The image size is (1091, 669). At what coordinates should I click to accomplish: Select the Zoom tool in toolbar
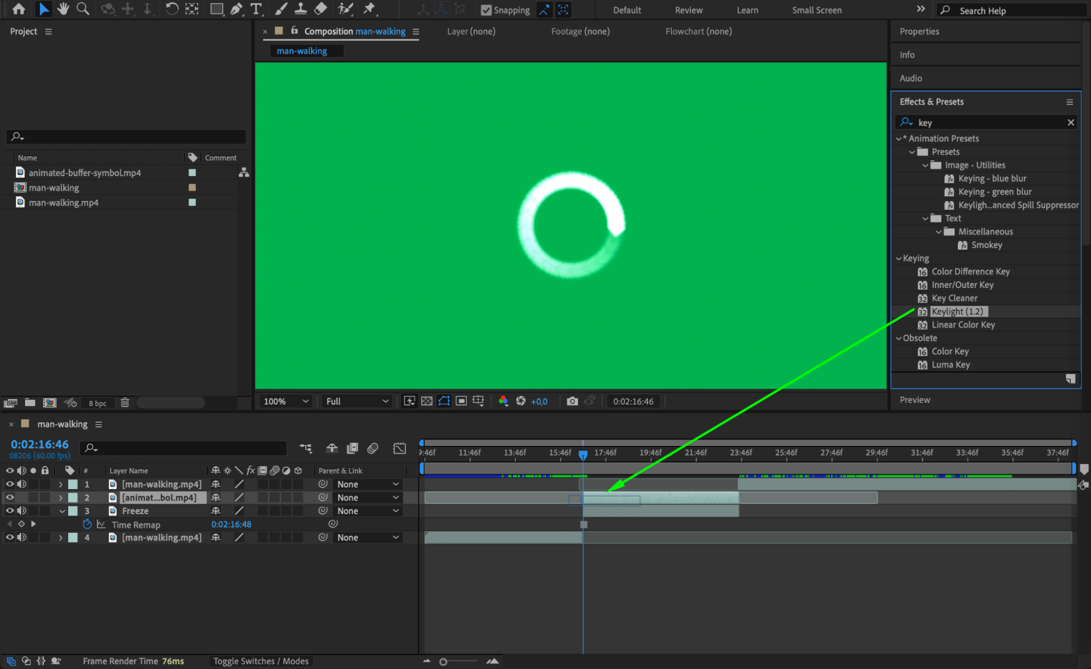click(x=82, y=9)
